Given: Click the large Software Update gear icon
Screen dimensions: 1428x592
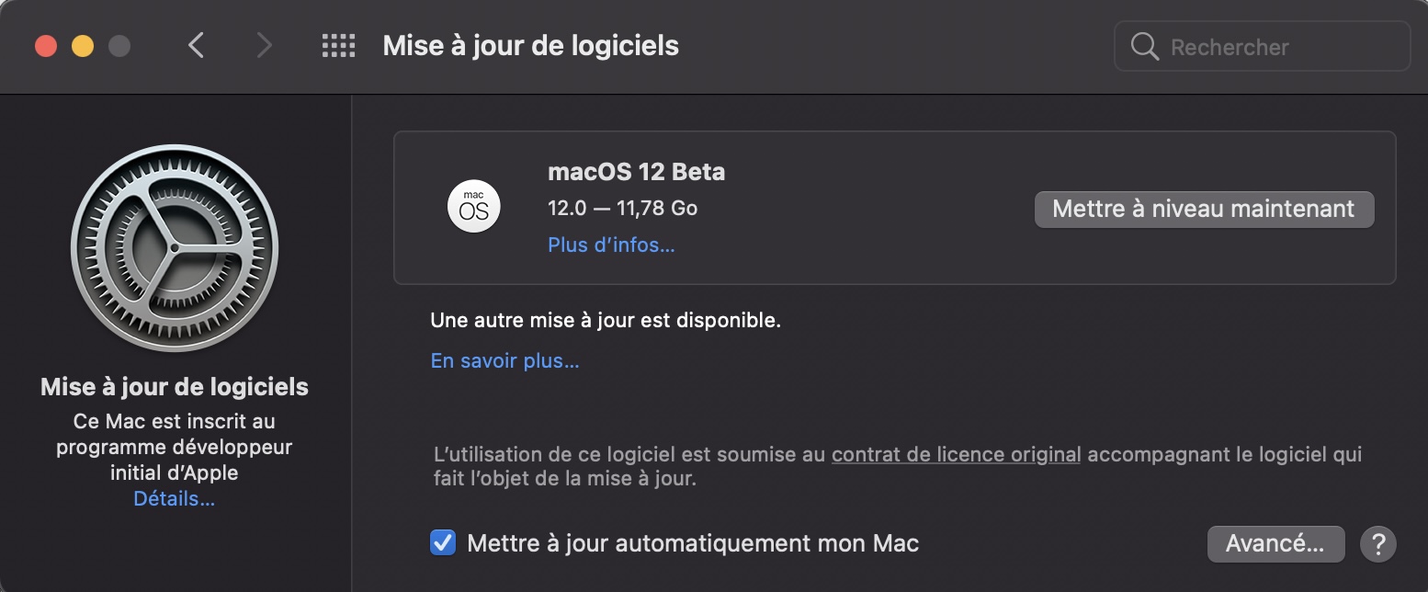Looking at the screenshot, I should click(175, 248).
